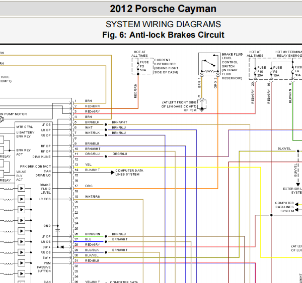The width and height of the screenshot is (302, 283).
Task: Click the vertical BRN 1 label below the switch
Action: 199,83
